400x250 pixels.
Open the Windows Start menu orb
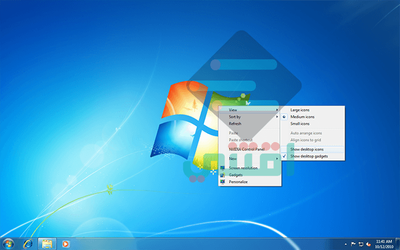tap(8, 244)
